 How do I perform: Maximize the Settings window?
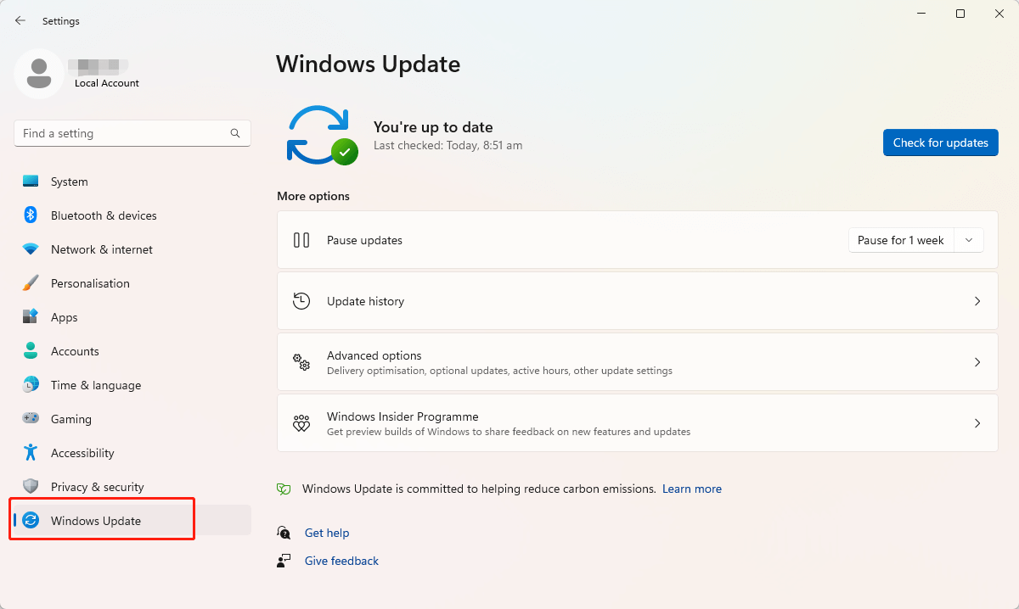coord(960,14)
